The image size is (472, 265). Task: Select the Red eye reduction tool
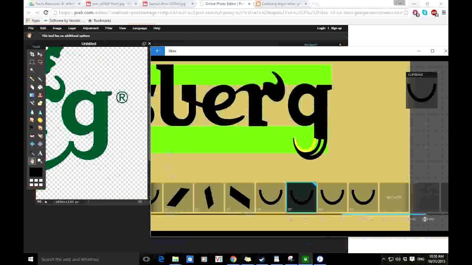[32, 136]
